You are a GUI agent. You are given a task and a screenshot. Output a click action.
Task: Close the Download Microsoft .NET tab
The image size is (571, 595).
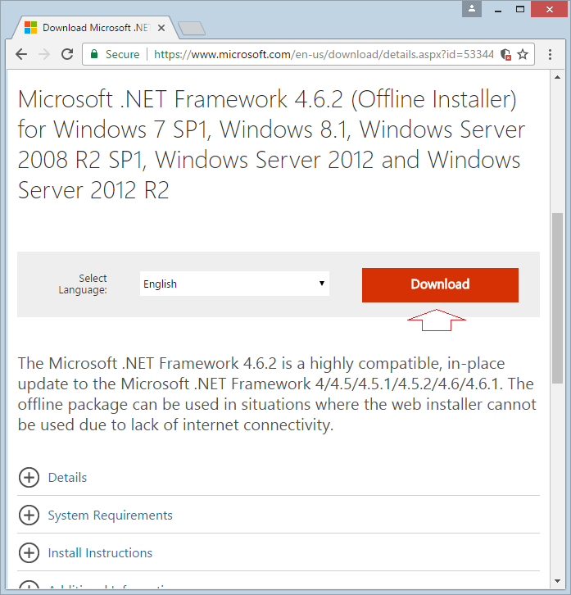[161, 28]
